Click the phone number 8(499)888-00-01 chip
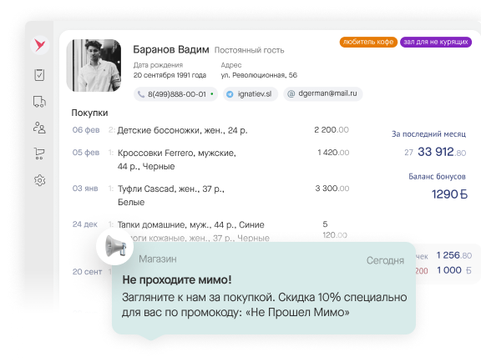This screenshot has height=362, width=481. [x=175, y=94]
